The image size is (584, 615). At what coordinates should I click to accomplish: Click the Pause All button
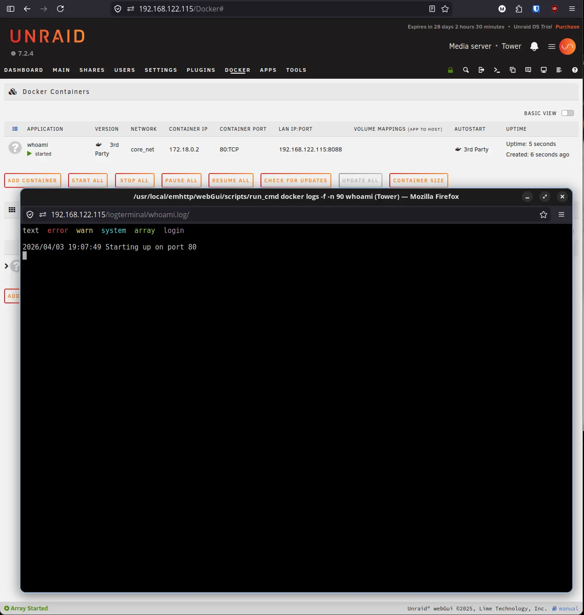[x=181, y=180]
